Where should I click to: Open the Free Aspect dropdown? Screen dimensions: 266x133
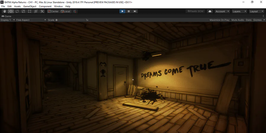pyautogui.click(x=31, y=20)
